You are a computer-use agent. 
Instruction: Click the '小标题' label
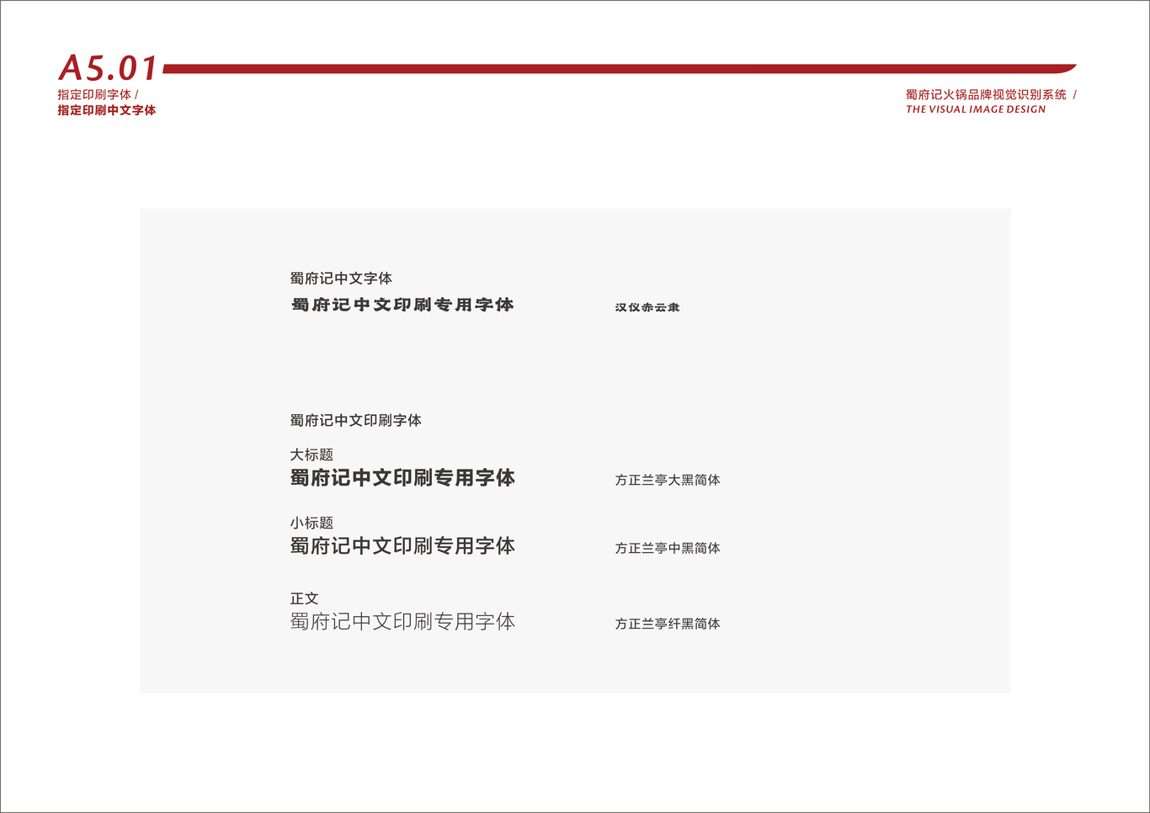coord(311,523)
